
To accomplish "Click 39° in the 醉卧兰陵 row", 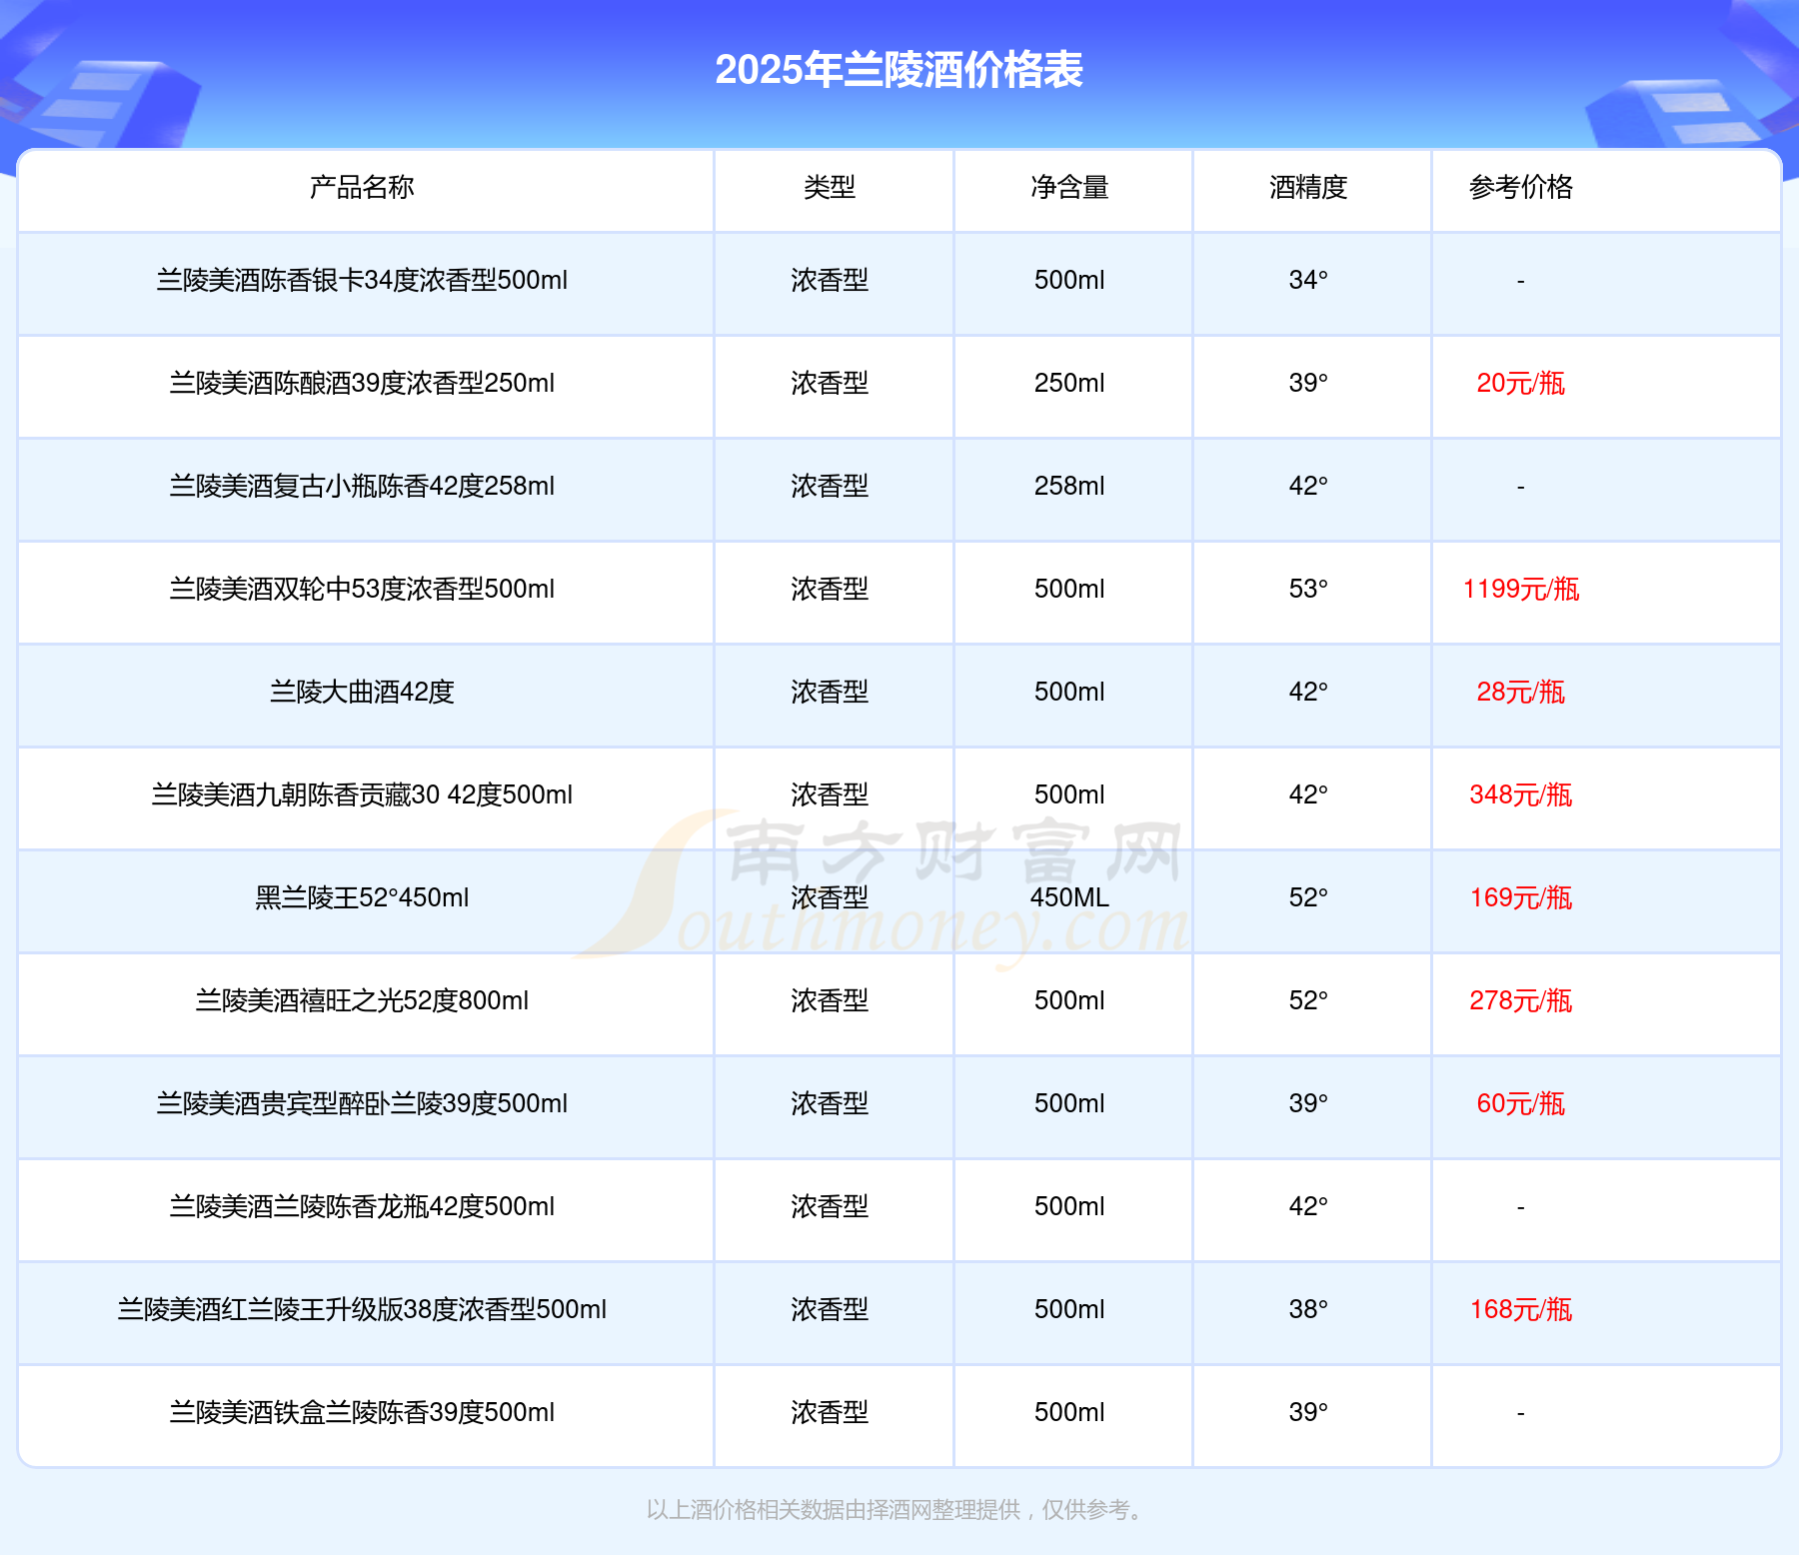I will [x=1308, y=1103].
